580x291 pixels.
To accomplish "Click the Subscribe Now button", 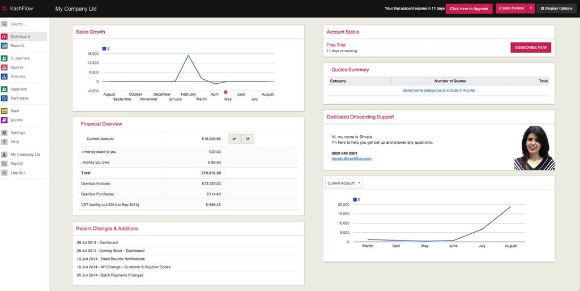I will [x=531, y=48].
